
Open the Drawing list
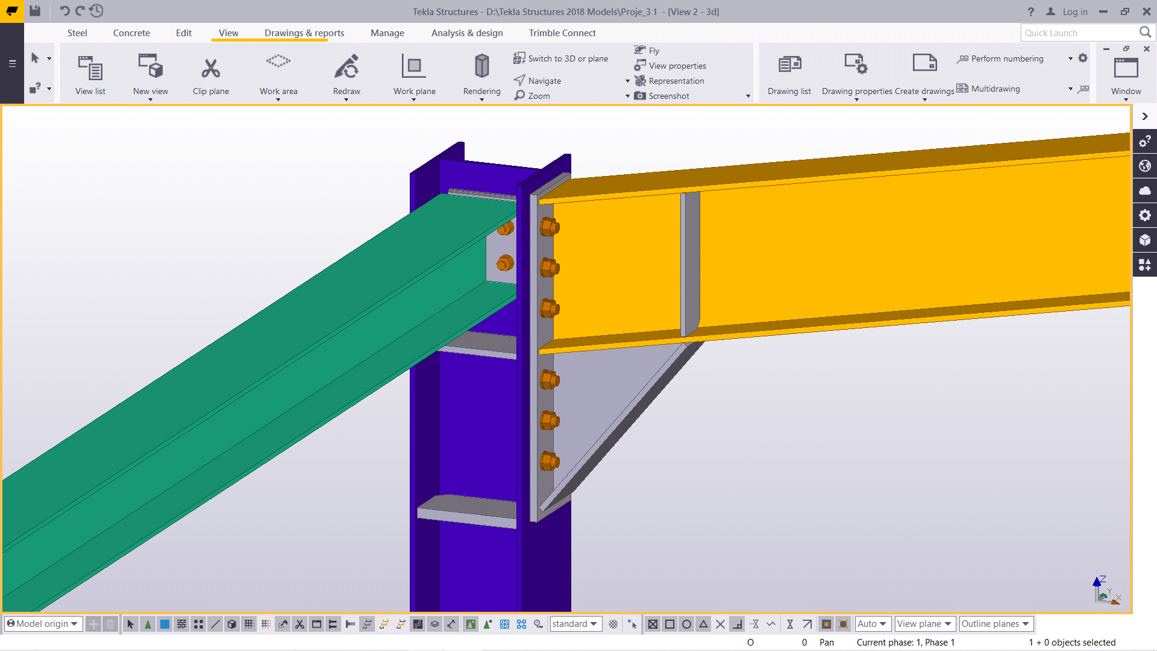point(789,64)
